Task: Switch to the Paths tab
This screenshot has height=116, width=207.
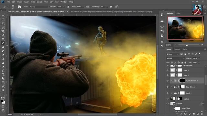Action: pyautogui.click(x=185, y=49)
